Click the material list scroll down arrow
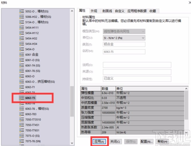This screenshot has height=146, width=191. (x=72, y=143)
